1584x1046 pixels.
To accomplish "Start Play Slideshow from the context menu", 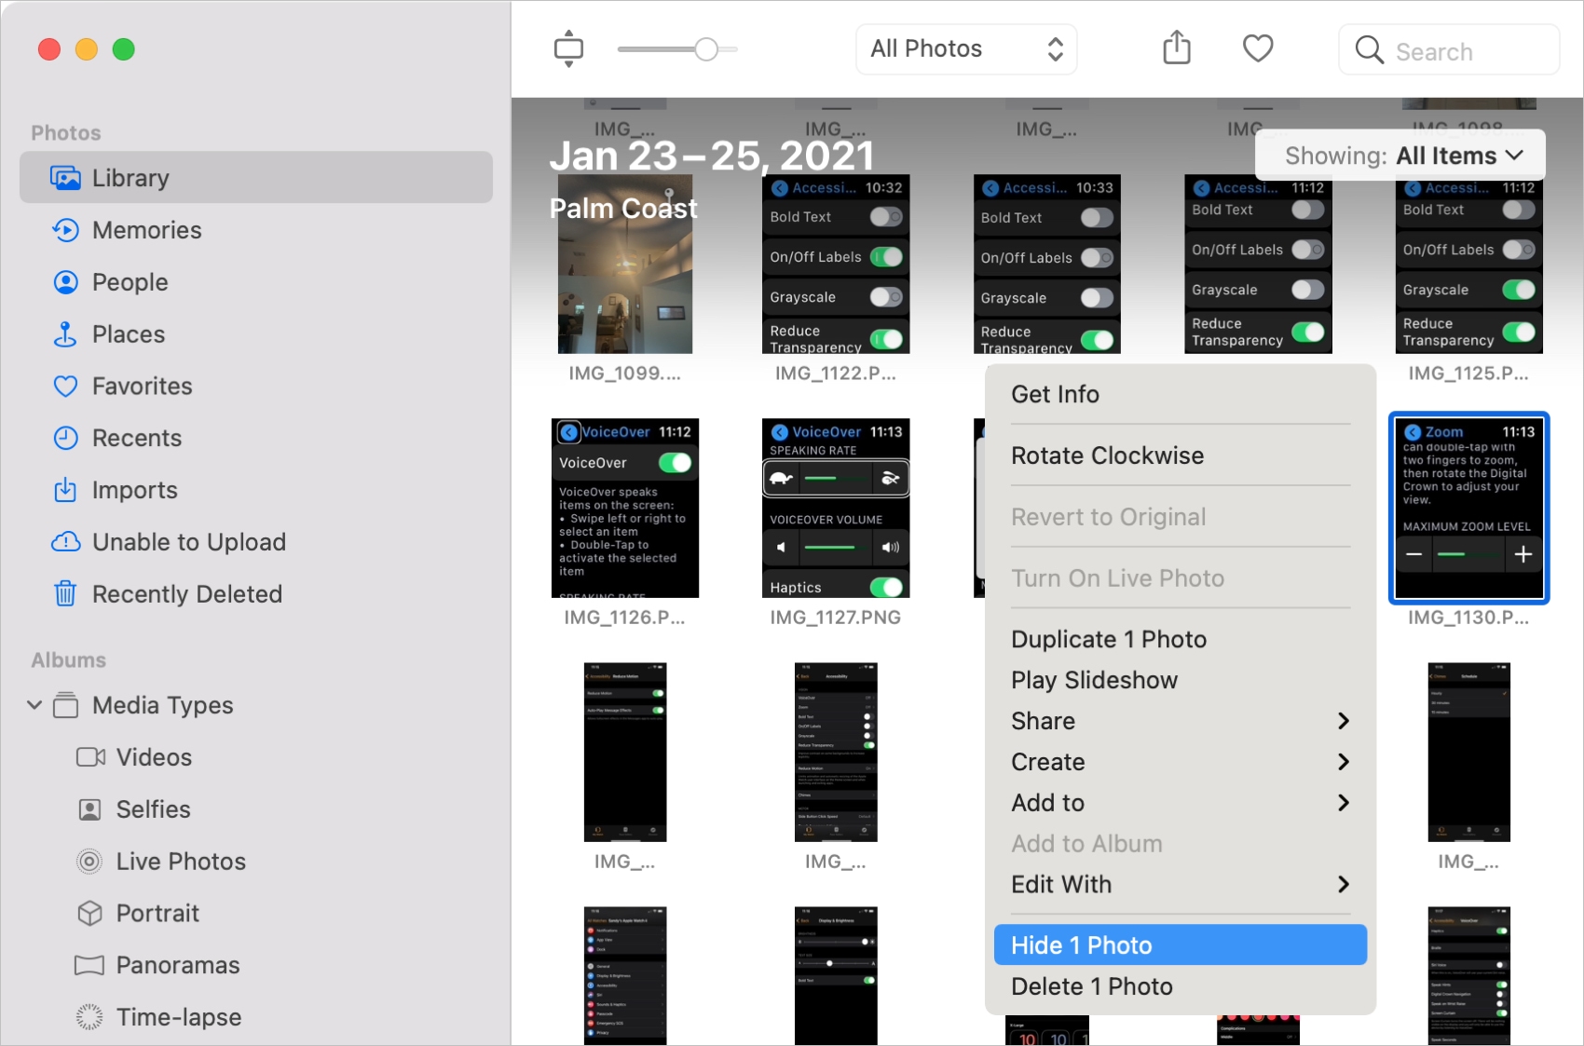I will 1181,680.
